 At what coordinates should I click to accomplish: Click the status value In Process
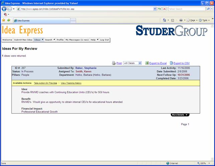pos(27,72)
